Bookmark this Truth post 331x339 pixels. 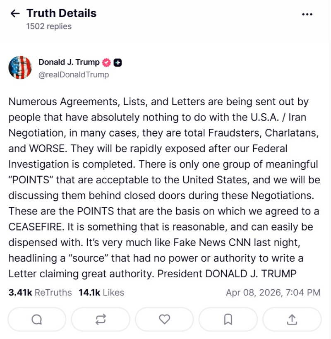[x=228, y=319]
